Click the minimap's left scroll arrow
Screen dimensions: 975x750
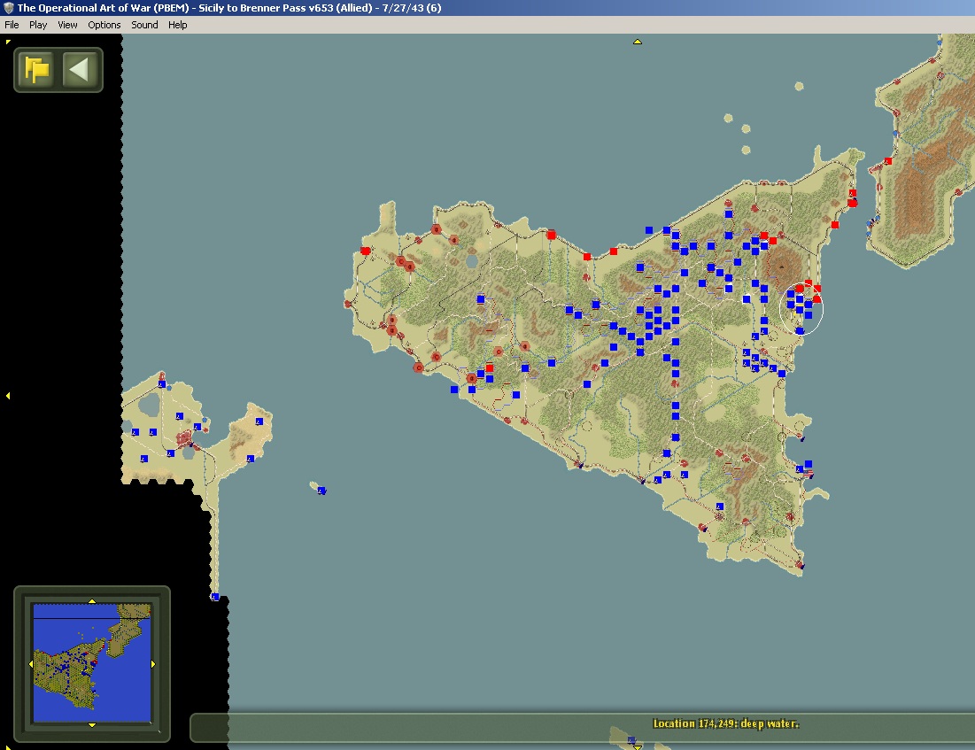[x=31, y=664]
